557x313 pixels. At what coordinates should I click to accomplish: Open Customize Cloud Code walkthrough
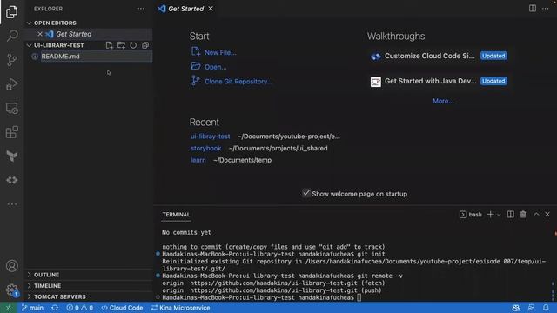pos(439,56)
